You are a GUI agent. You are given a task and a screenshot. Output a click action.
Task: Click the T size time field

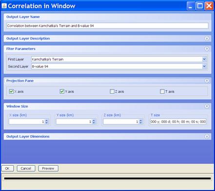pyautogui.click(x=178, y=122)
